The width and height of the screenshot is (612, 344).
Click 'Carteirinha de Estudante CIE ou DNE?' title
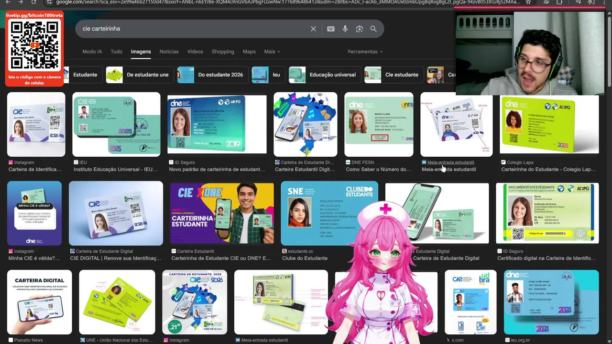pyautogui.click(x=221, y=258)
